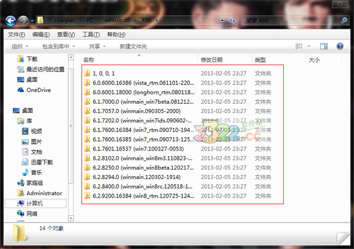Select the 桌面 root tree item above 库
354x249 pixels.
click(23, 110)
